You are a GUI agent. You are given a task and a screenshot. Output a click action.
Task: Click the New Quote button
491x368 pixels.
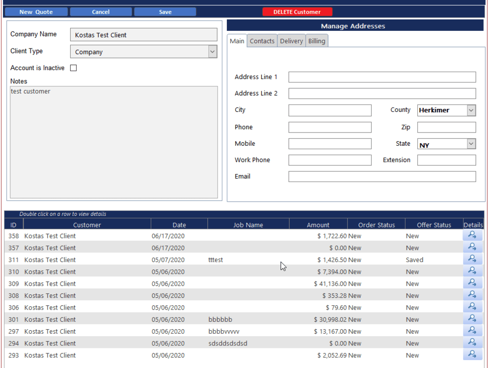point(36,11)
